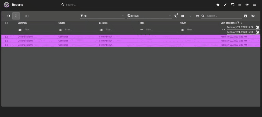
Task: Open the Location filter operator abc icon
Action: click(101, 30)
